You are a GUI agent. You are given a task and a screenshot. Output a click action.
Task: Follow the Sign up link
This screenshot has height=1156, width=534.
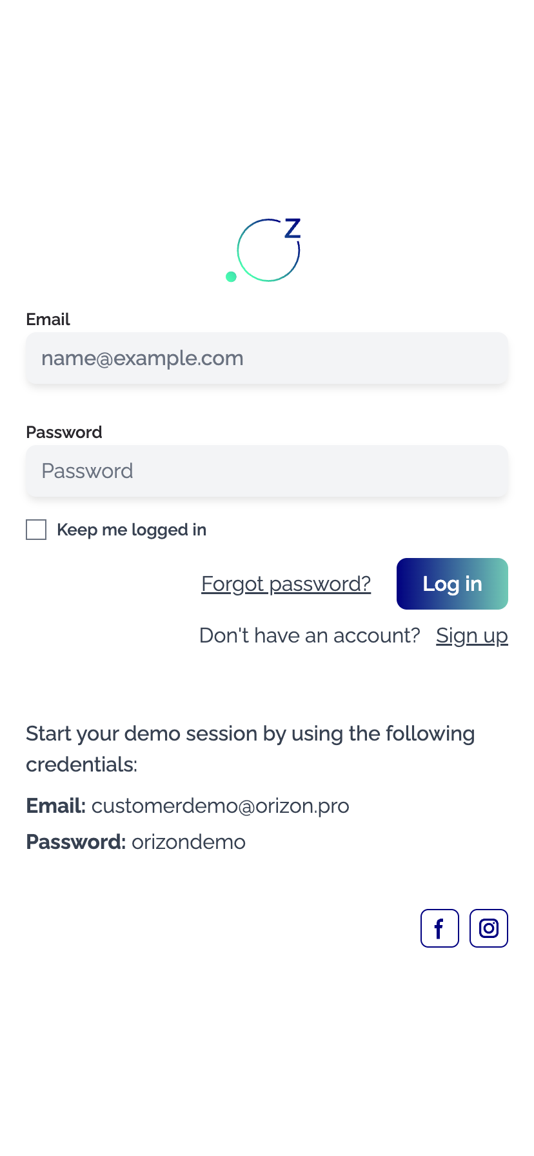coord(471,635)
